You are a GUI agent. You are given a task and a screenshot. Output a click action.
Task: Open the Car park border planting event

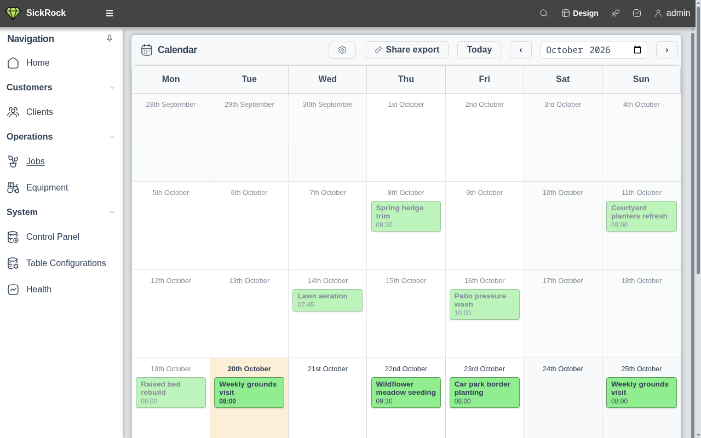coord(485,393)
